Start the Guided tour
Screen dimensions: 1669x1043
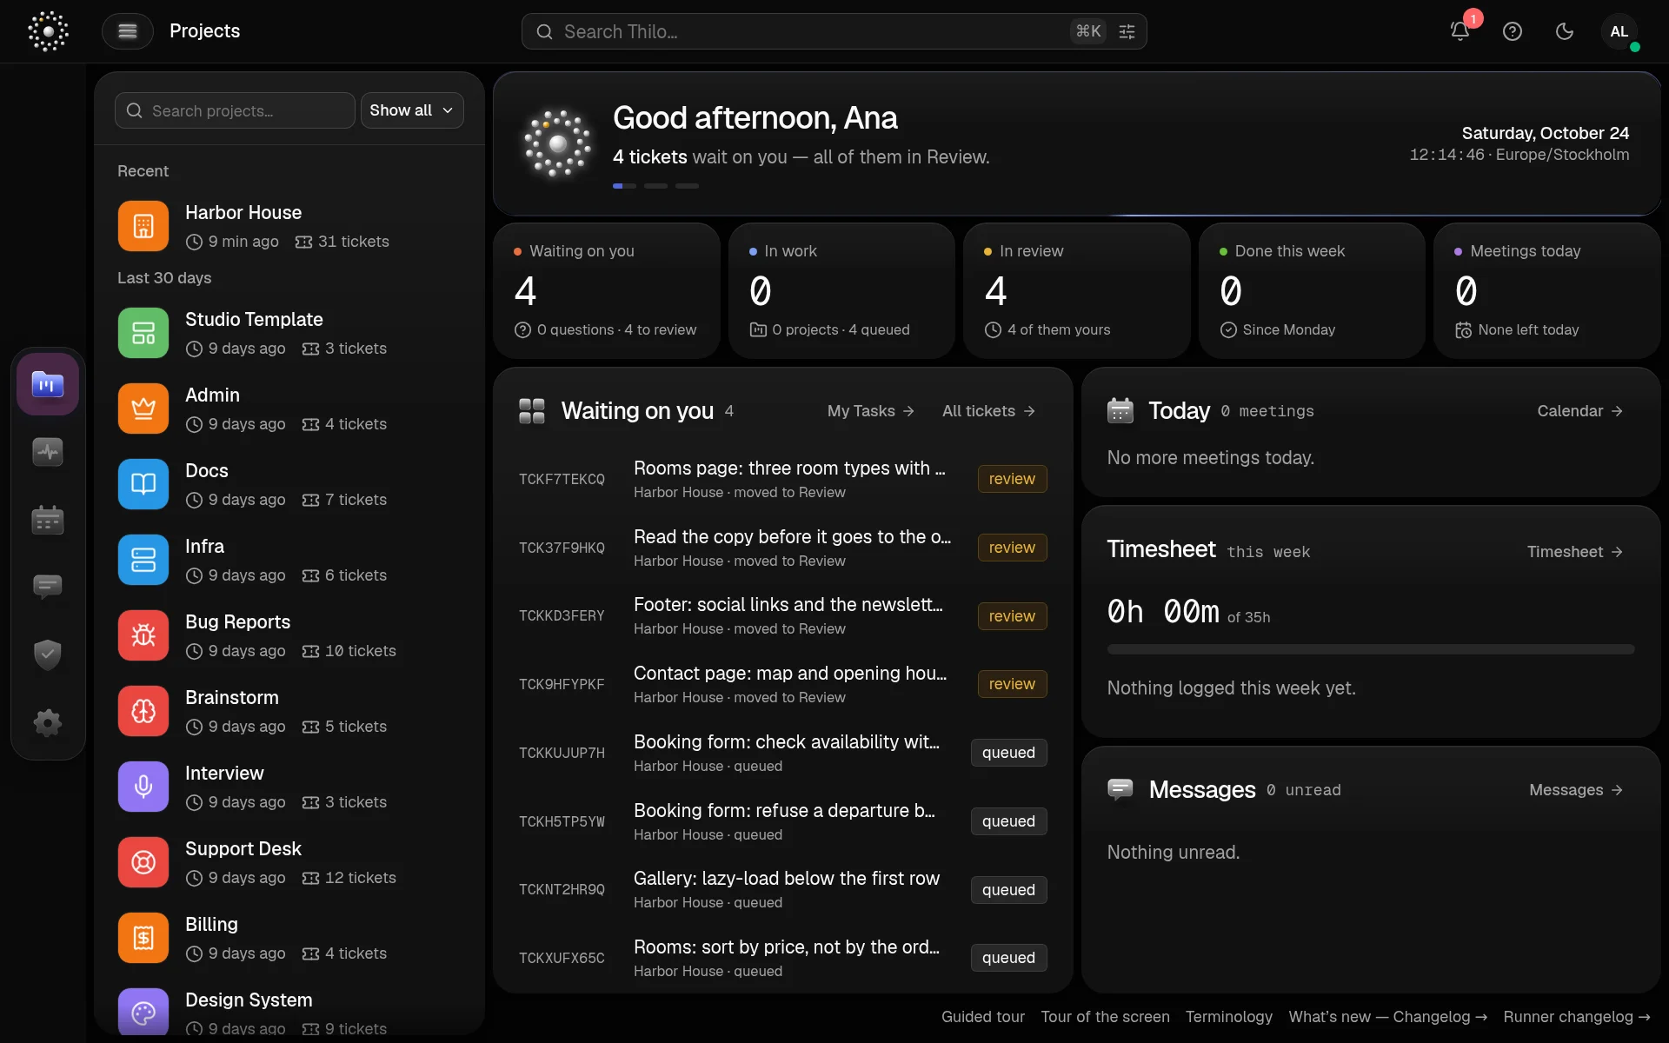pyautogui.click(x=982, y=1017)
